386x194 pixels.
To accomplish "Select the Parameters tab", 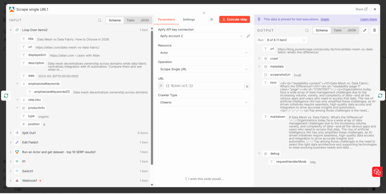I will click(x=166, y=20).
